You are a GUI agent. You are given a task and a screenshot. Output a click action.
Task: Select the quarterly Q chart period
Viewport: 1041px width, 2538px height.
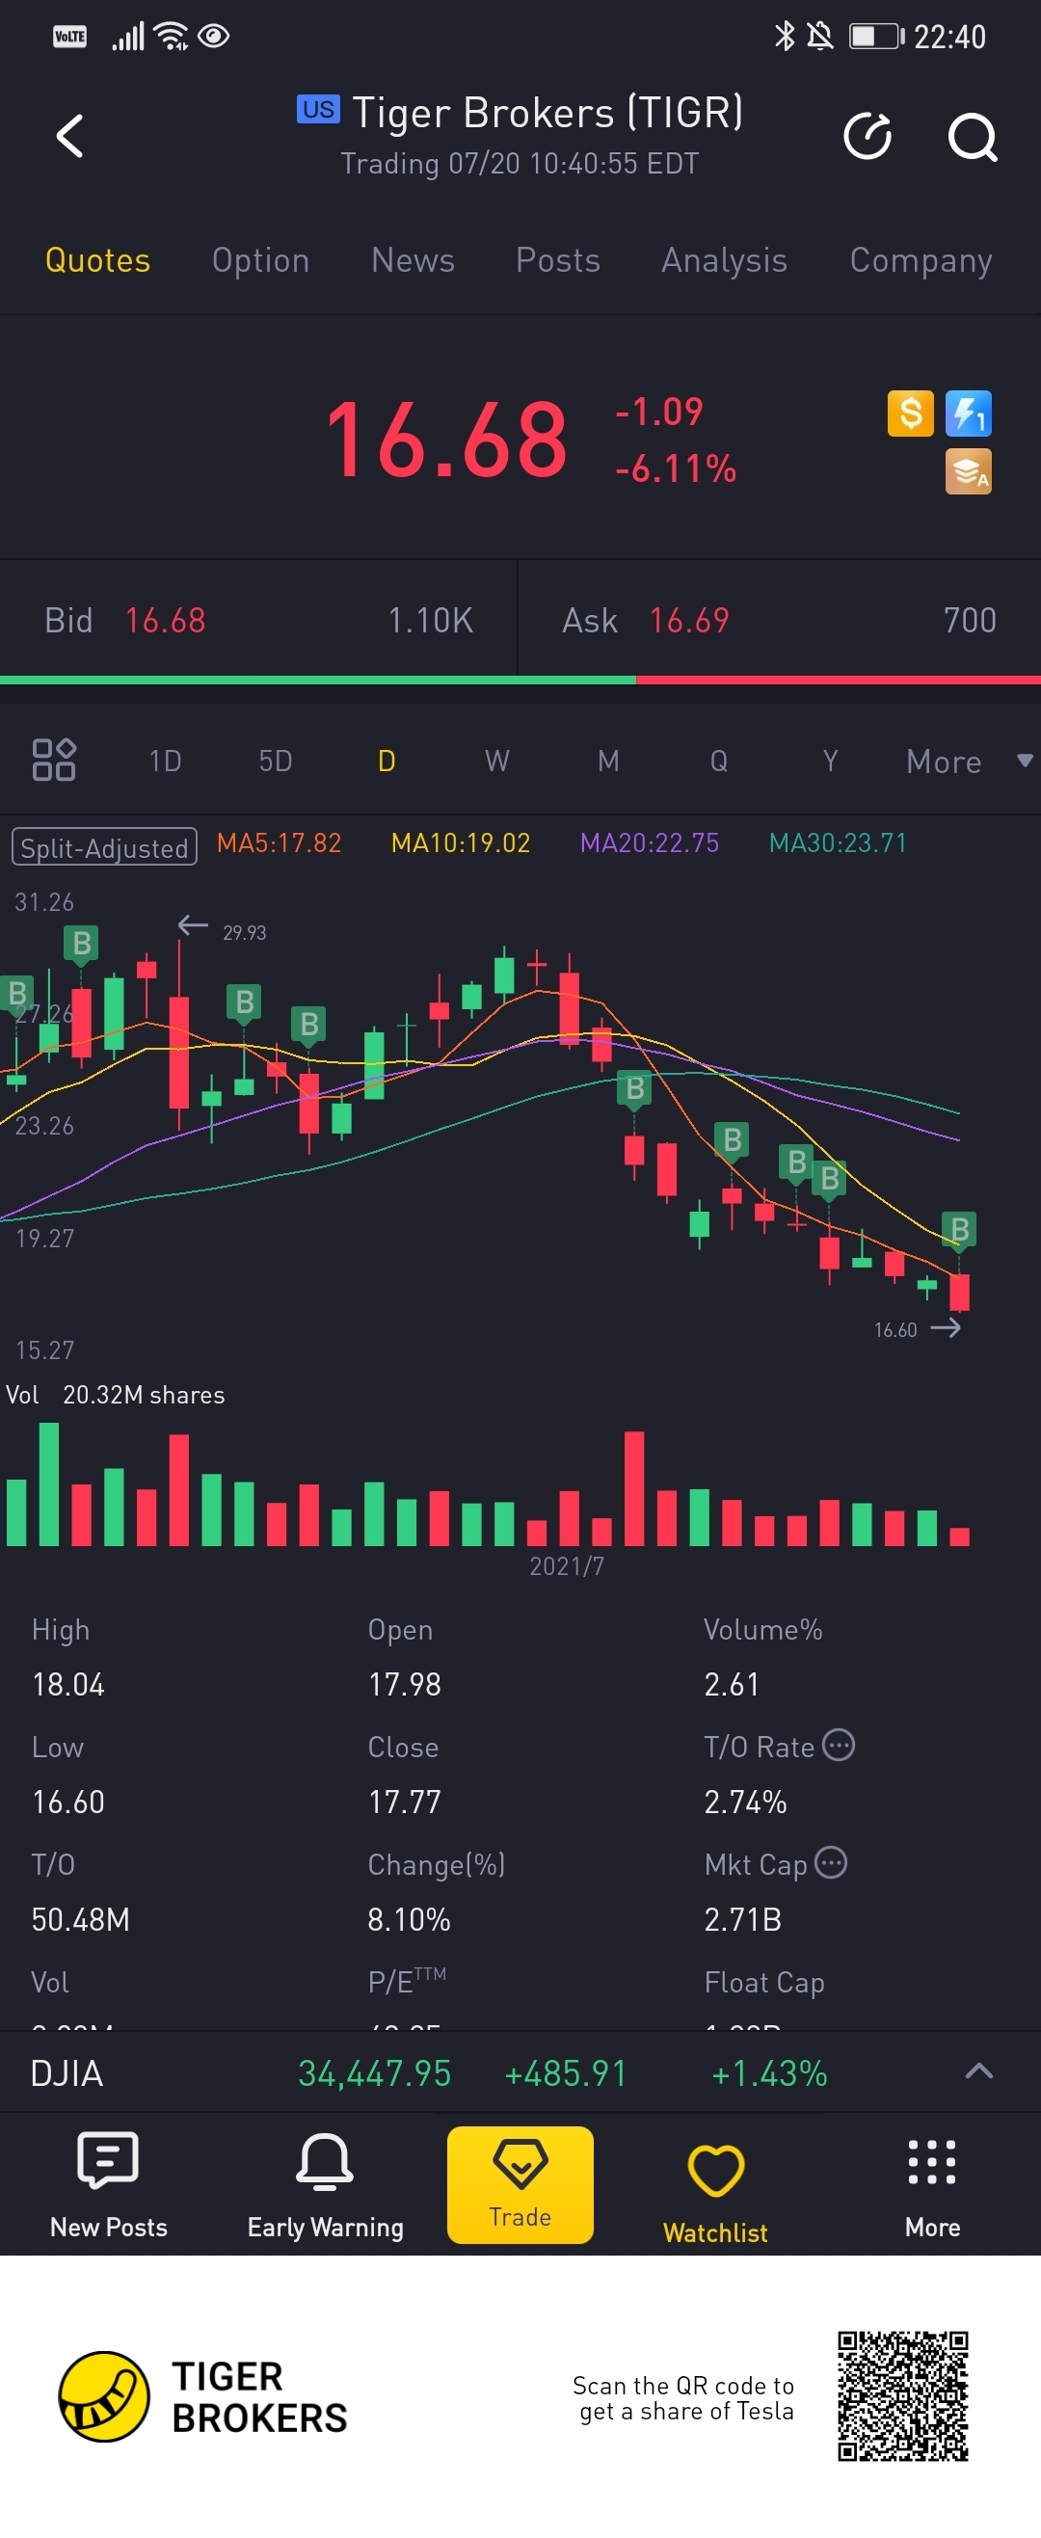pos(719,761)
